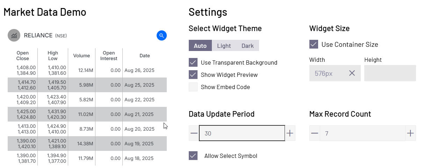Screen dimensions: 423x168
Task: Increase Data Update Period with plus icon
Action: [x=290, y=133]
